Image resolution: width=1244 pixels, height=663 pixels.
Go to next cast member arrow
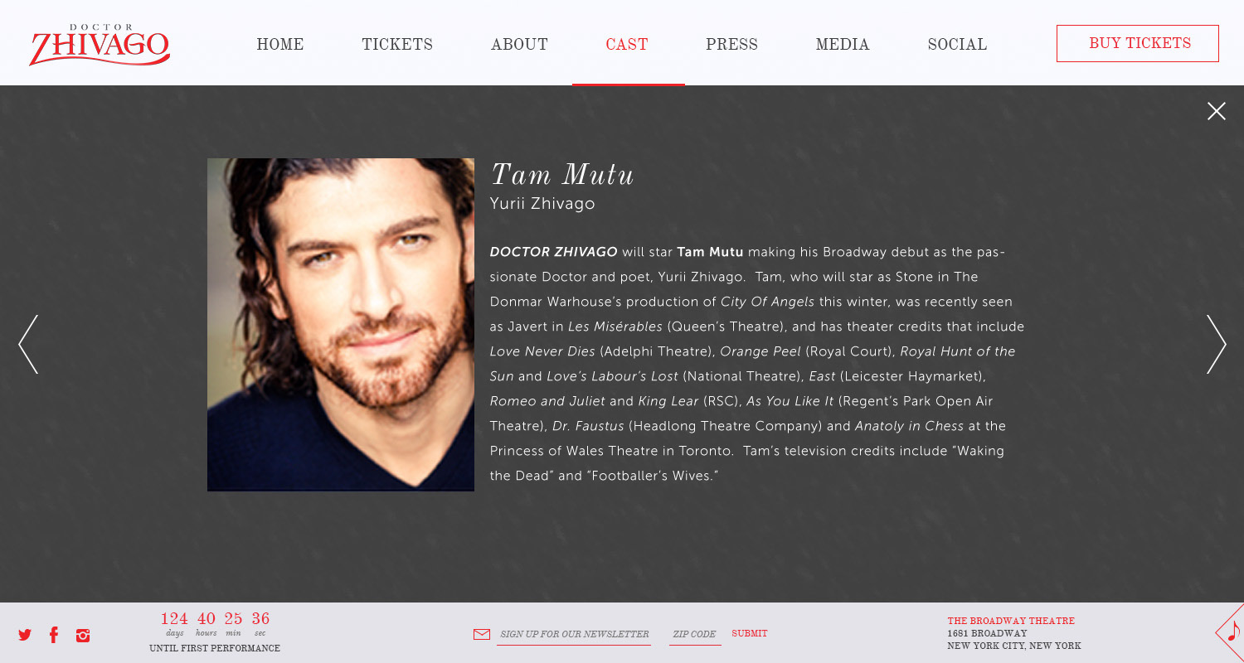click(x=1216, y=344)
